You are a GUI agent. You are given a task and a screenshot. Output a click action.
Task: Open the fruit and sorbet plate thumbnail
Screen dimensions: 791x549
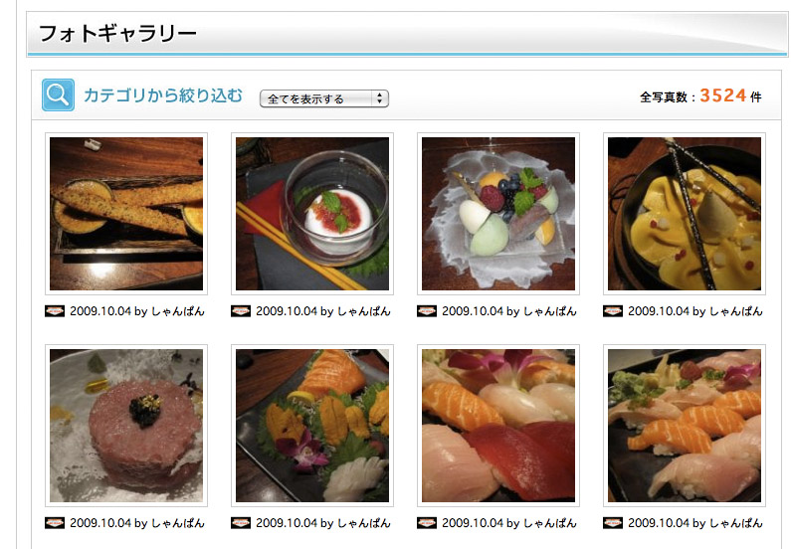(498, 214)
